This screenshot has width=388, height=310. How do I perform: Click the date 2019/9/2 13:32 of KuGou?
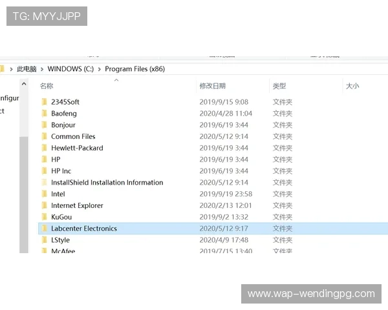tap(224, 217)
